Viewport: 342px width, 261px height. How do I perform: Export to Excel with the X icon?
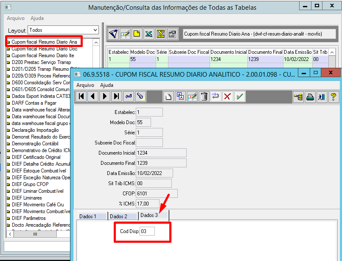149,34
